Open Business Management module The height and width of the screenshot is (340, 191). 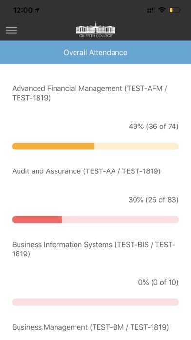91,327
